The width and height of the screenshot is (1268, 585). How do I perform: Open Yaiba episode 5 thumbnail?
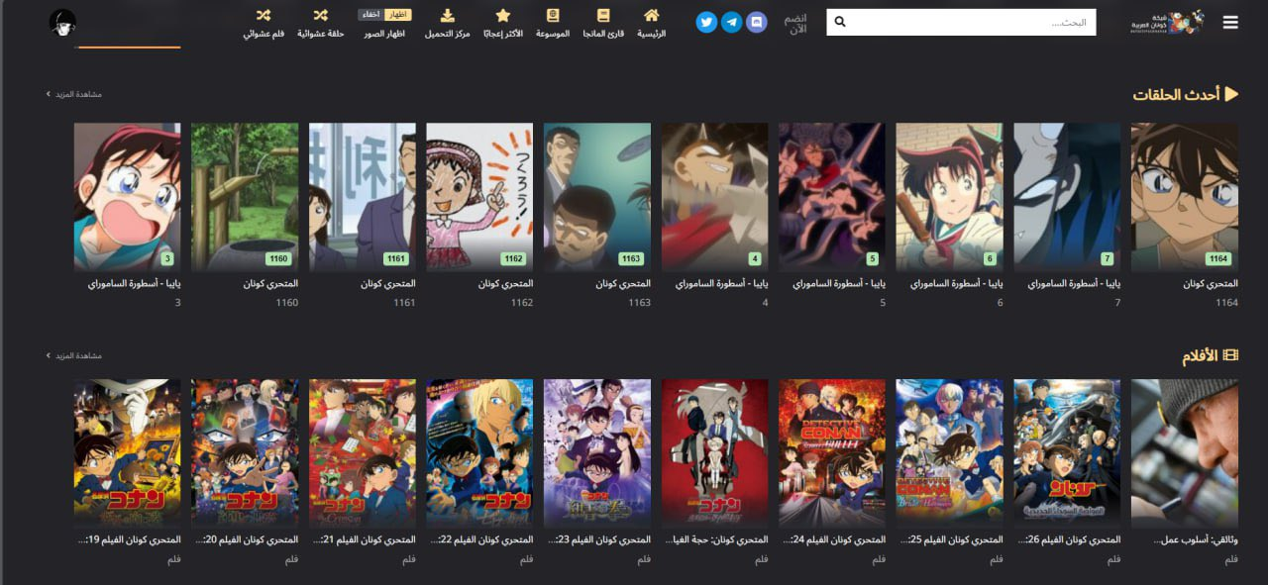click(x=832, y=197)
